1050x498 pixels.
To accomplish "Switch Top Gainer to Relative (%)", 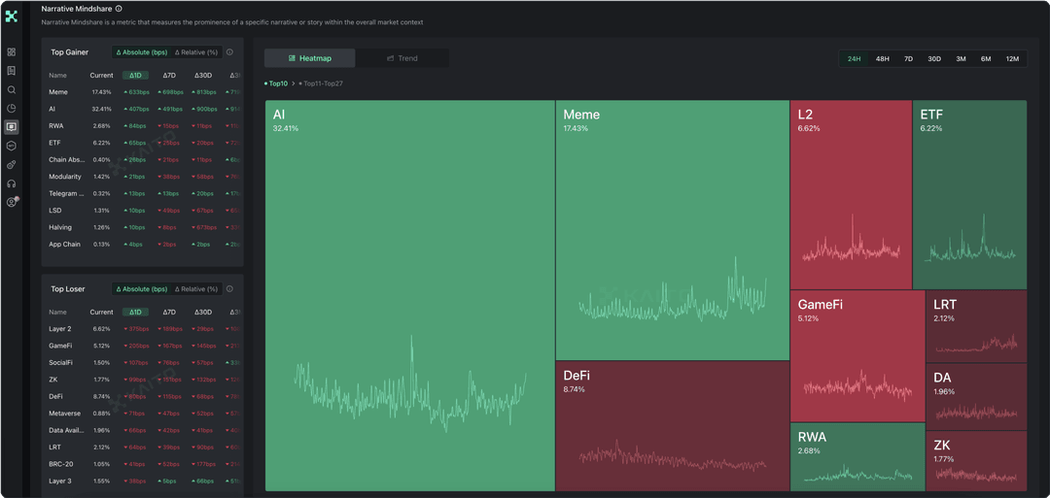I will click(196, 52).
